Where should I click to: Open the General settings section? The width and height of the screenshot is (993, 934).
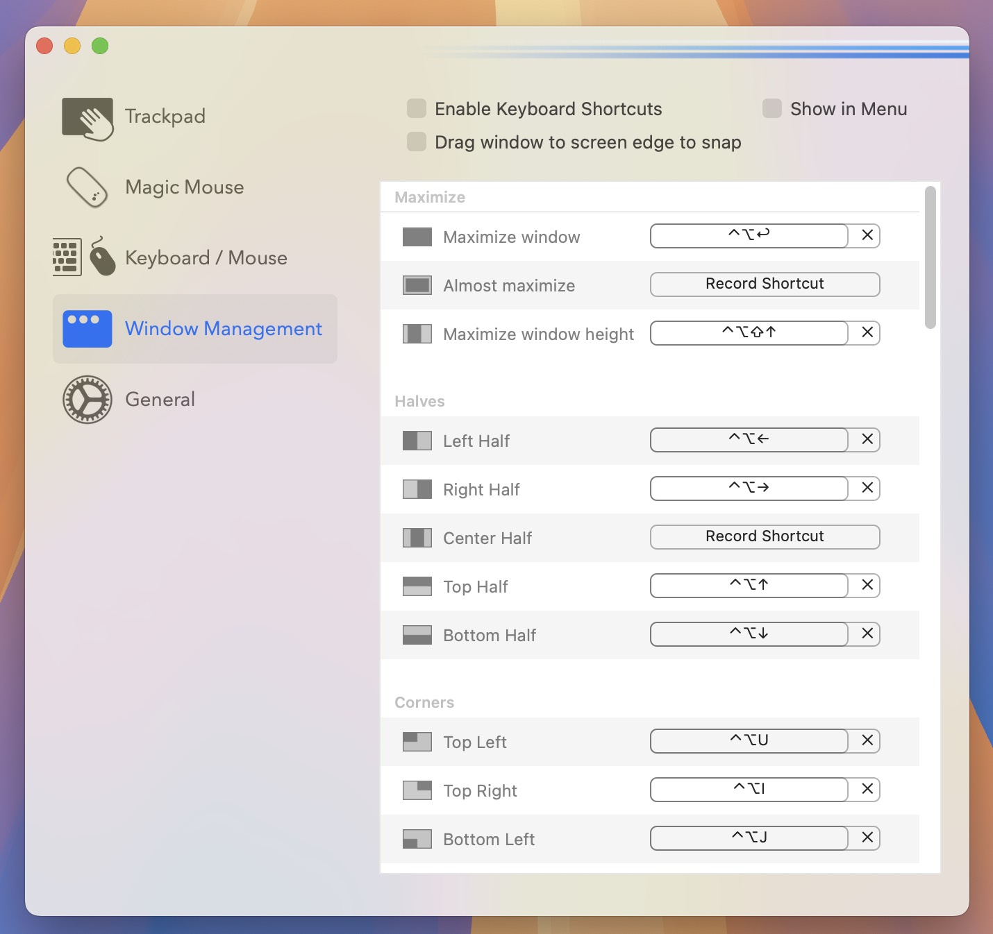click(x=87, y=399)
